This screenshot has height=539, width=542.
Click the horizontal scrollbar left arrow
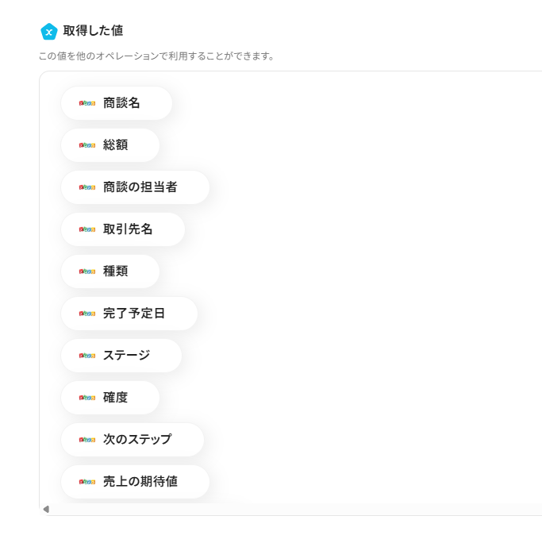coord(46,509)
